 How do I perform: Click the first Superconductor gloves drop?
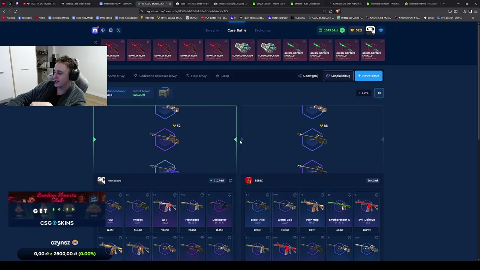click(243, 50)
